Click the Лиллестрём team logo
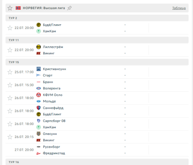The width and height of the screenshot is (193, 165). (39, 47)
